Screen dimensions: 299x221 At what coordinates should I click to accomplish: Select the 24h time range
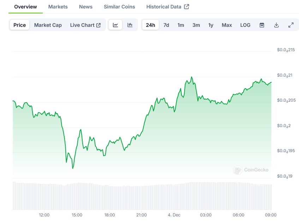[150, 25]
